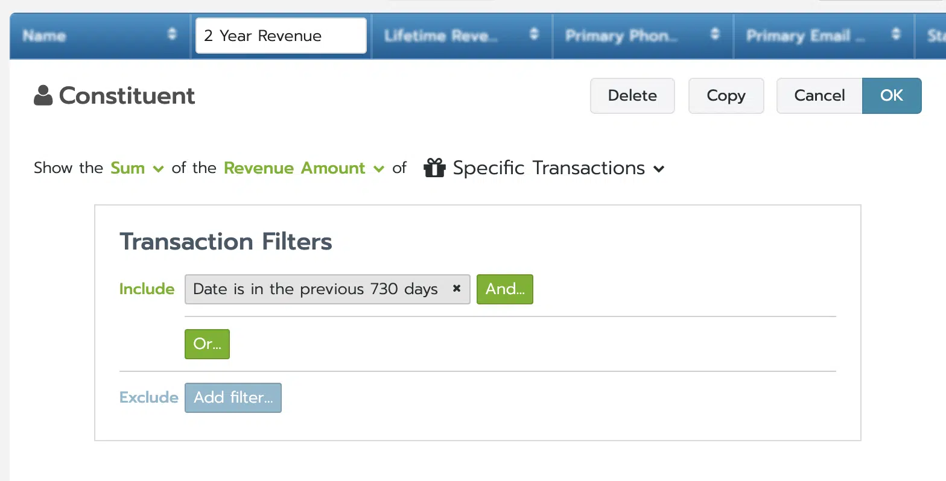
Task: Click the Constituent person icon
Action: coord(43,96)
